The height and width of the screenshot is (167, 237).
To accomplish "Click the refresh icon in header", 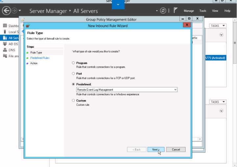I will click(163, 11).
